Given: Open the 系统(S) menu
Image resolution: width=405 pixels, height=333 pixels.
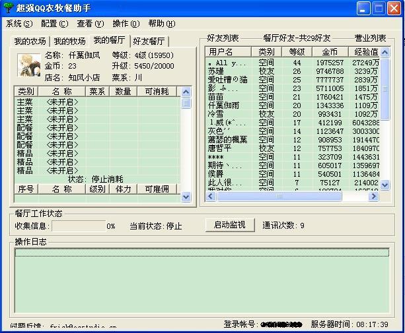Looking at the screenshot, I should pyautogui.click(x=19, y=24).
